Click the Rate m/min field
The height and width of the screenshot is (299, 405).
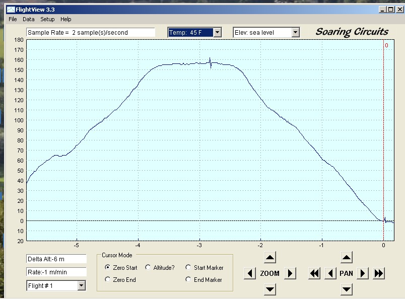click(x=56, y=272)
